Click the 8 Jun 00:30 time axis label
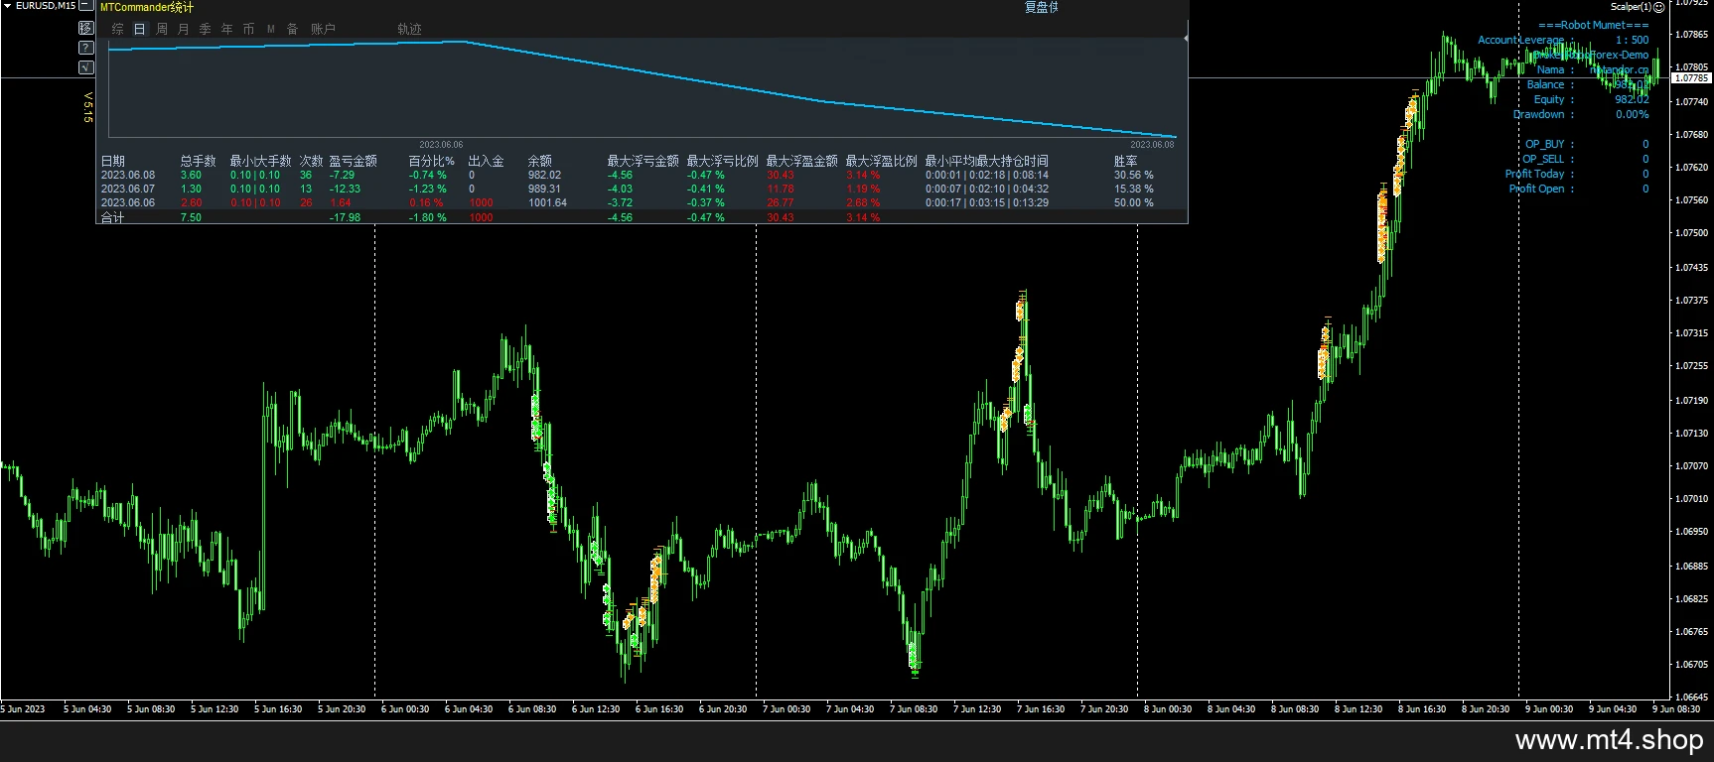 point(1168,708)
